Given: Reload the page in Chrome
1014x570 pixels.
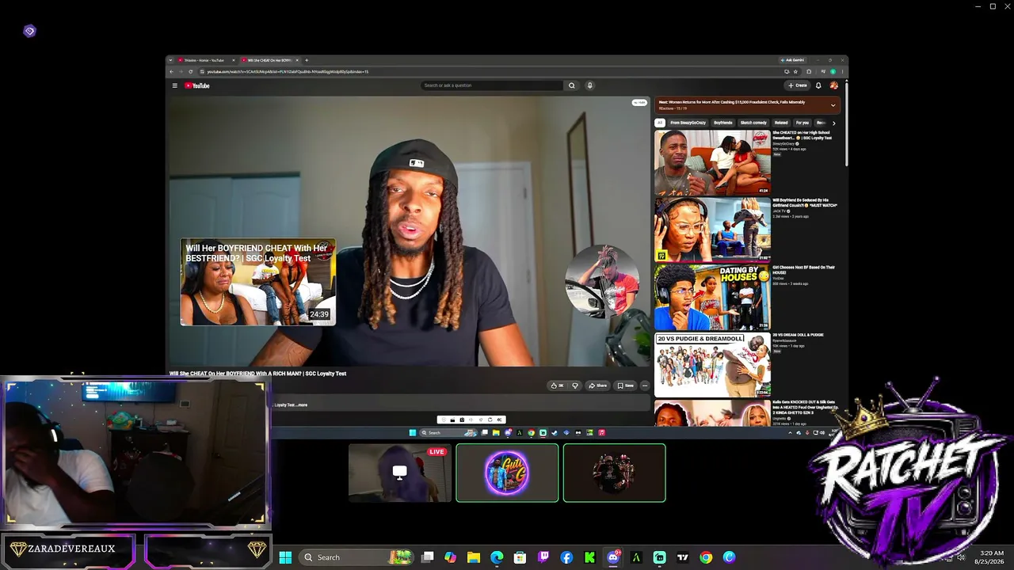Looking at the screenshot, I should (x=190, y=72).
